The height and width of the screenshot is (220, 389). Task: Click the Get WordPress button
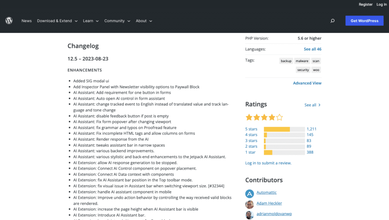[364, 21]
